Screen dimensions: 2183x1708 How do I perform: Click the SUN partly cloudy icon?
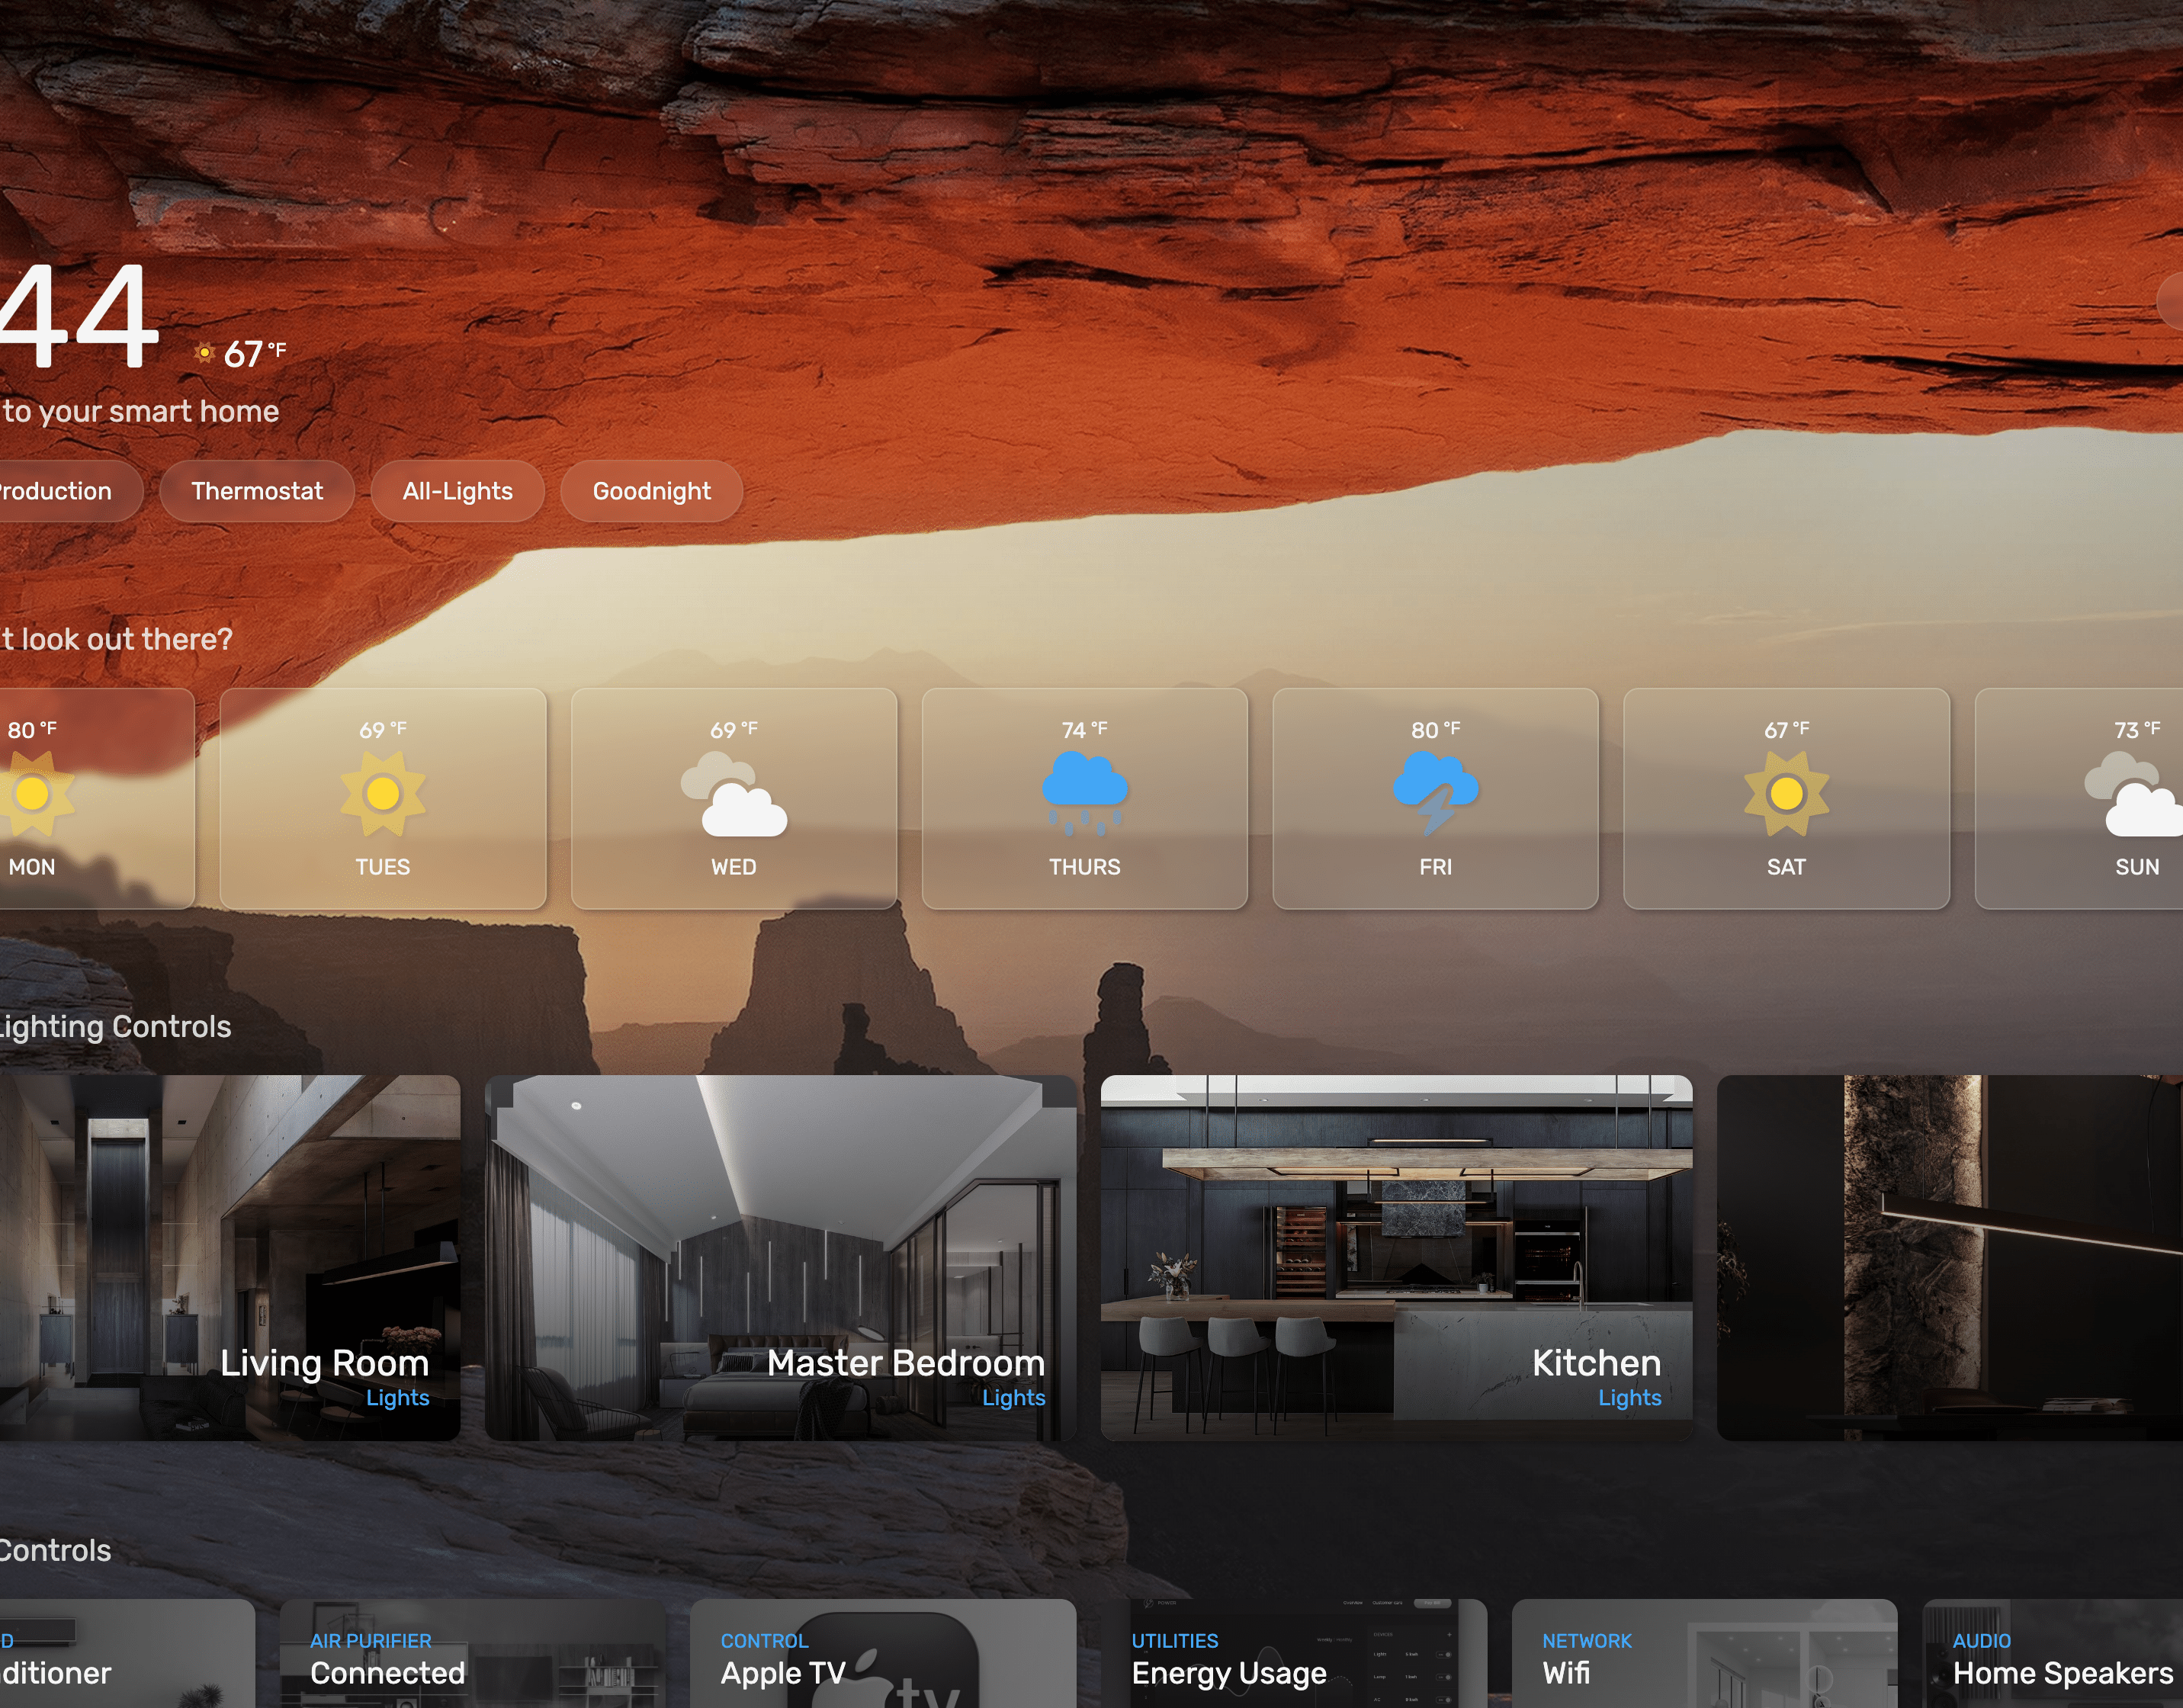tap(2133, 795)
